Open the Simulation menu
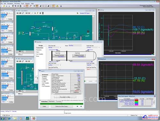 [10, 4]
